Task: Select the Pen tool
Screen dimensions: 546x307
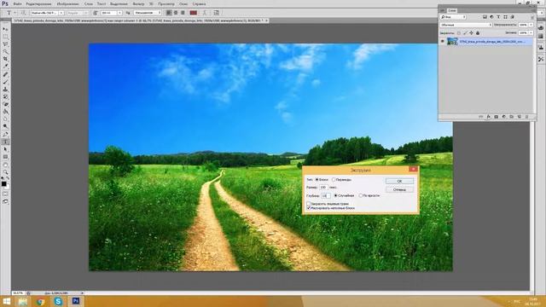Action: pyautogui.click(x=5, y=134)
